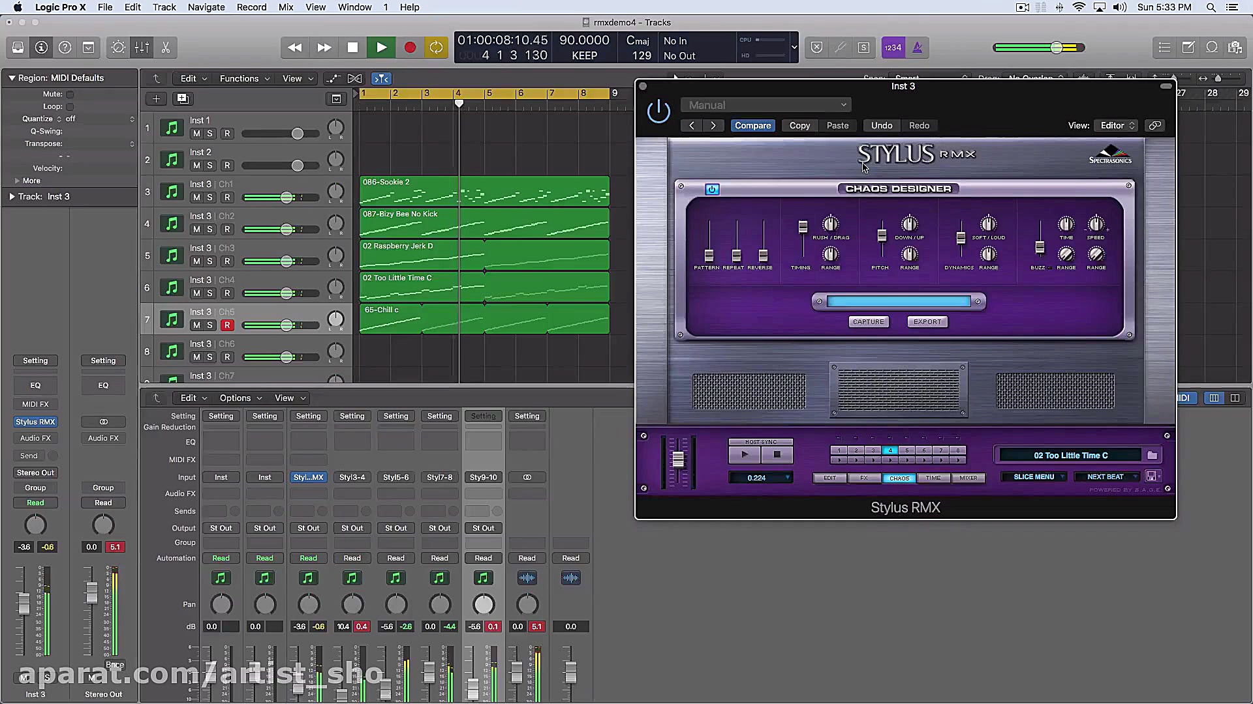This screenshot has width=1253, height=704.
Task: Click the Stop transport button
Action: 352,48
